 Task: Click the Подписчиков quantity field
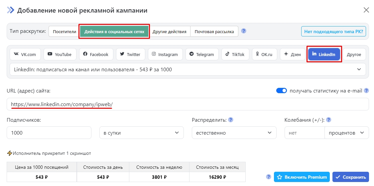point(49,133)
